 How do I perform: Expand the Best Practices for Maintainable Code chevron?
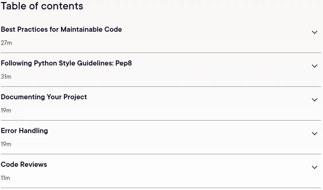[314, 32]
